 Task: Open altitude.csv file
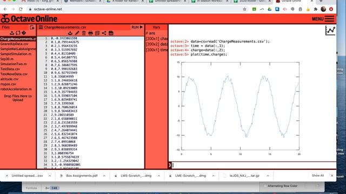[x=10, y=79]
